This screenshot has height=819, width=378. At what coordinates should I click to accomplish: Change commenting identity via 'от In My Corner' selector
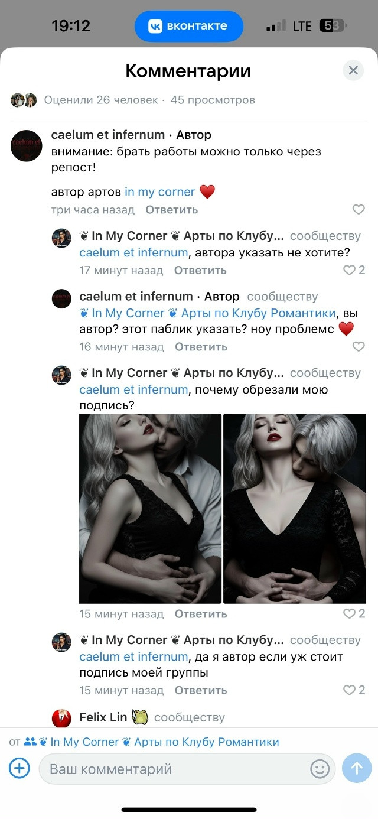[x=144, y=742]
